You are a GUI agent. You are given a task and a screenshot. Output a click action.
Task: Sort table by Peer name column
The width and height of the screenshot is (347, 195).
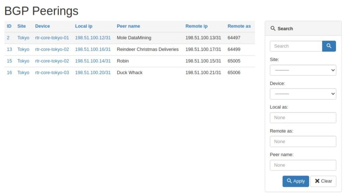[128, 26]
